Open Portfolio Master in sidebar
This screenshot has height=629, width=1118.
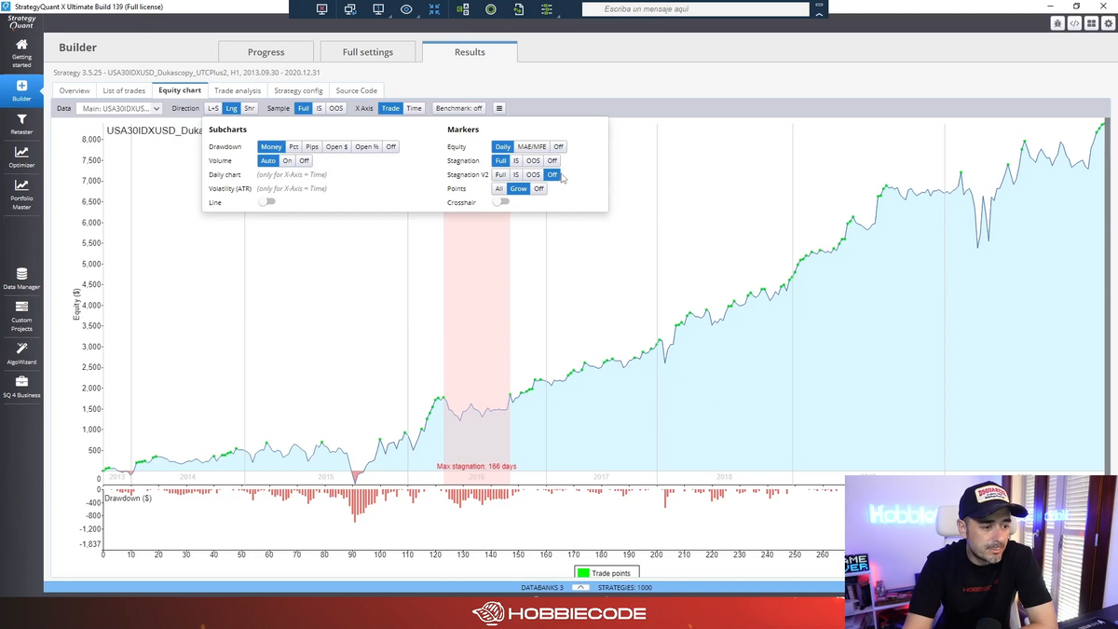coord(21,196)
